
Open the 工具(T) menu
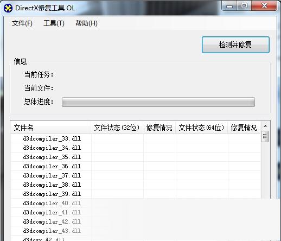[54, 23]
